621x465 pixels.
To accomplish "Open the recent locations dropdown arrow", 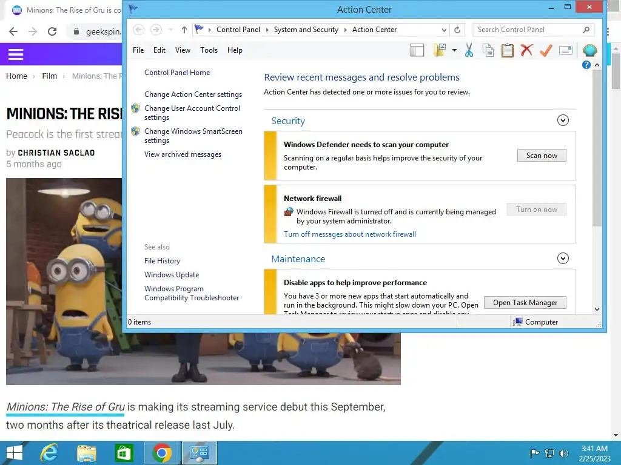I will tap(170, 30).
